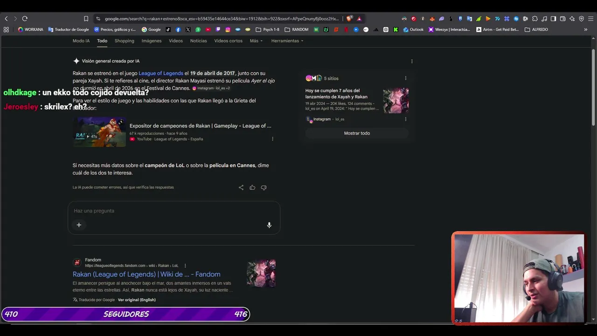This screenshot has width=597, height=336.
Task: Reload the Google search page
Action: point(25,19)
